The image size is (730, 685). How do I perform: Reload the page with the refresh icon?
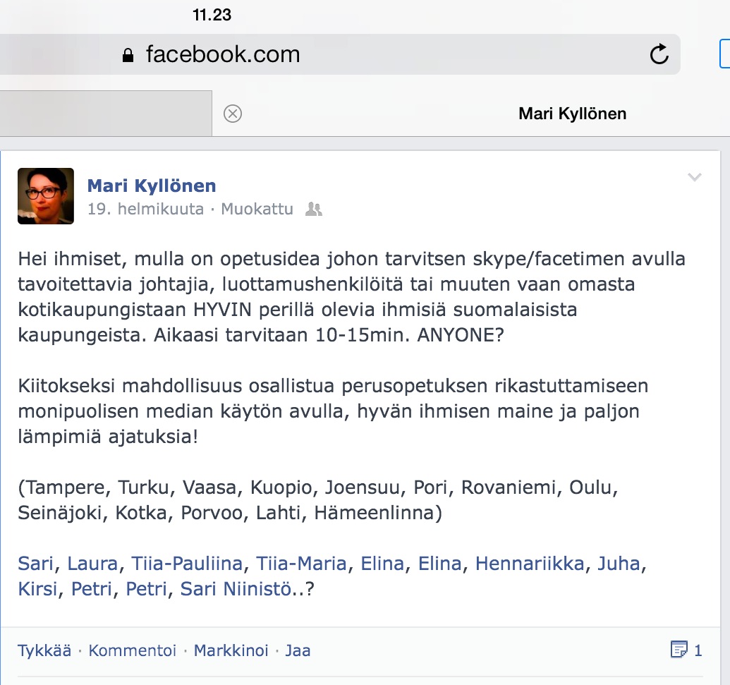[659, 54]
